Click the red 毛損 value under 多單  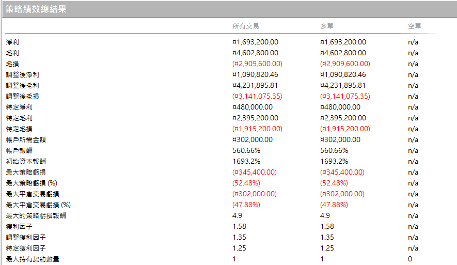click(x=345, y=64)
